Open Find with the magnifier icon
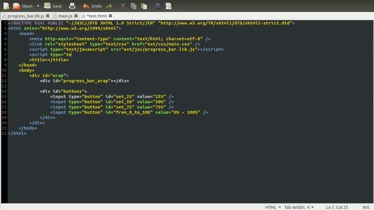Viewport: 374px width, 210px height. pos(158,6)
